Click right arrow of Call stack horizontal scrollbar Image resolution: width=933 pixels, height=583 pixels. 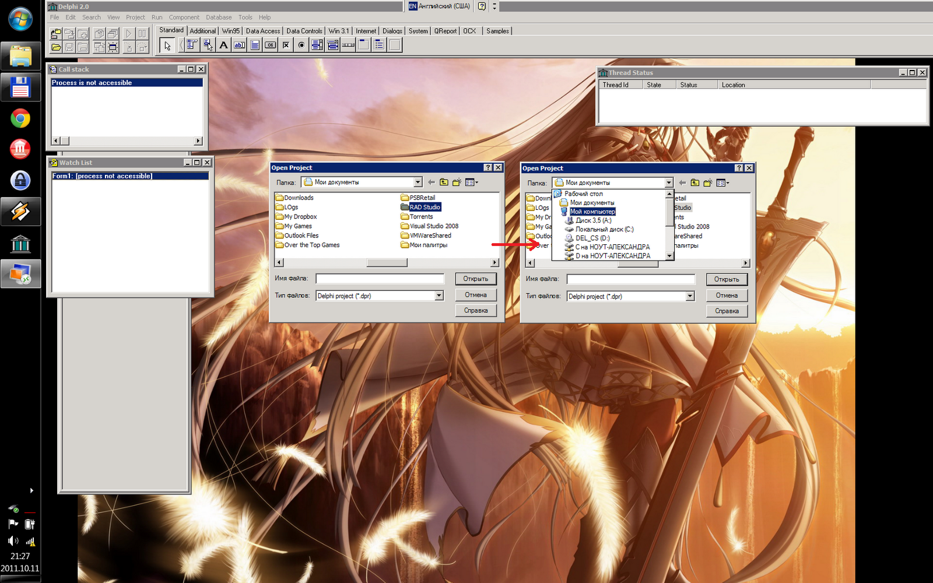(198, 141)
